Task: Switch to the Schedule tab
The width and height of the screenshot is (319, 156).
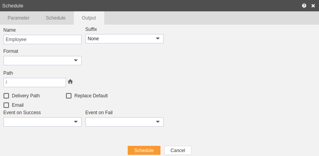Action: (55, 18)
